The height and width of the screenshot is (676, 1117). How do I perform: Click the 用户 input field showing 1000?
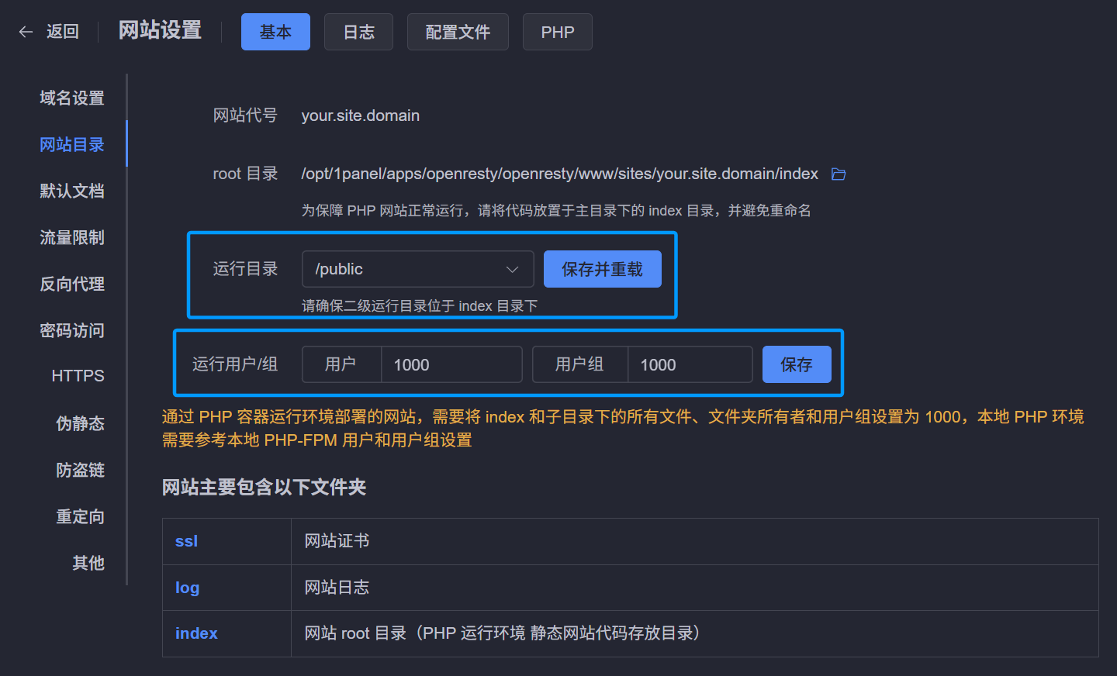(451, 364)
